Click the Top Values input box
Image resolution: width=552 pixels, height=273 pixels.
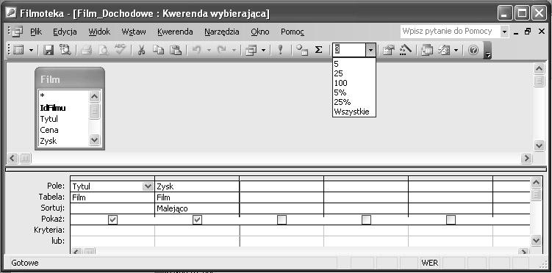pyautogui.click(x=349, y=50)
